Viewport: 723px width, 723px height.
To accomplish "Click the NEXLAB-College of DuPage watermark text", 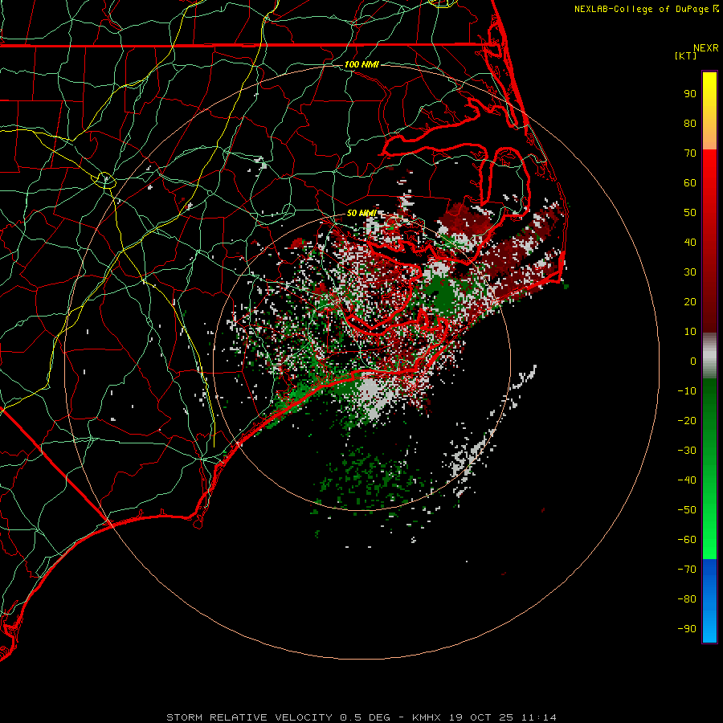I will click(643, 9).
